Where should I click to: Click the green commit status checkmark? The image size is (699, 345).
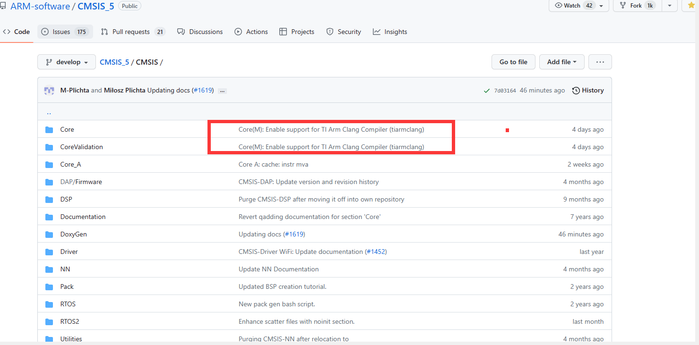click(487, 91)
